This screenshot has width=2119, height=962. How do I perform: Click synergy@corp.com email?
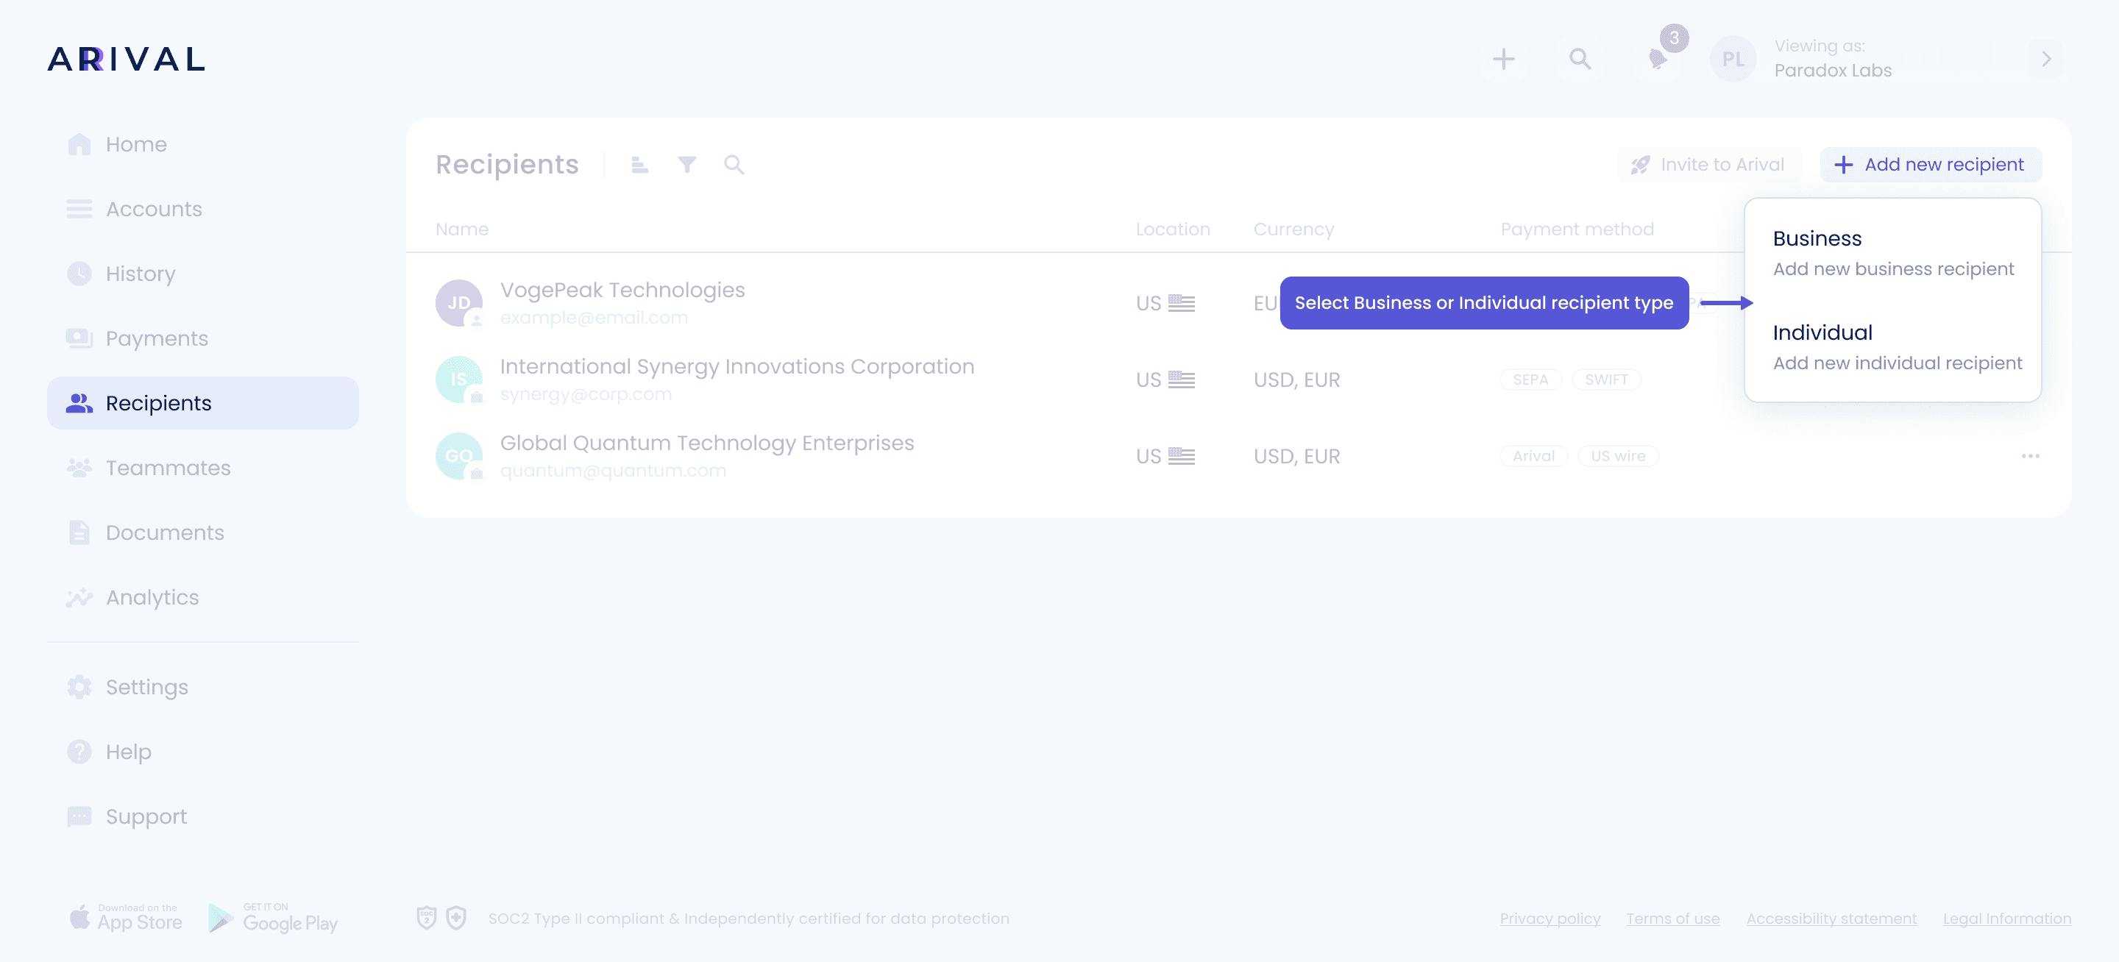click(586, 395)
